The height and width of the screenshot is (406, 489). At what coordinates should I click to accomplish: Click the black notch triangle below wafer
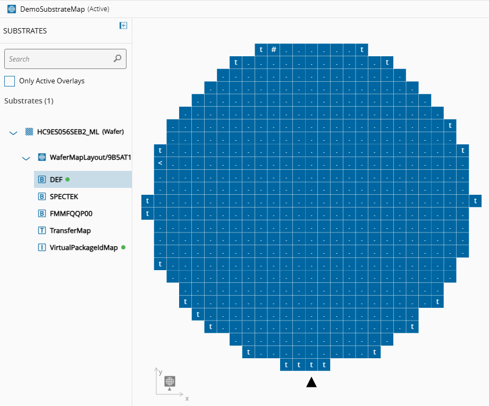pyautogui.click(x=311, y=382)
